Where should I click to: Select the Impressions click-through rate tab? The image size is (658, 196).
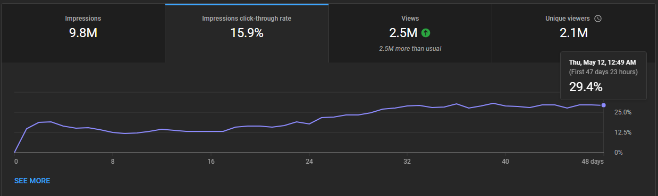coord(247,33)
